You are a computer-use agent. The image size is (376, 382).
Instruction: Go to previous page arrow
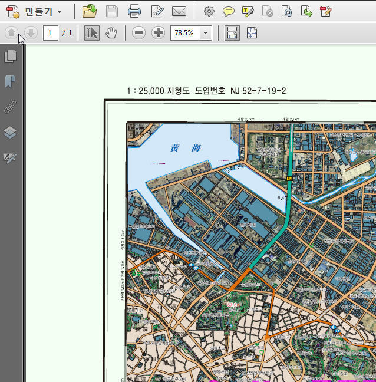pos(11,32)
